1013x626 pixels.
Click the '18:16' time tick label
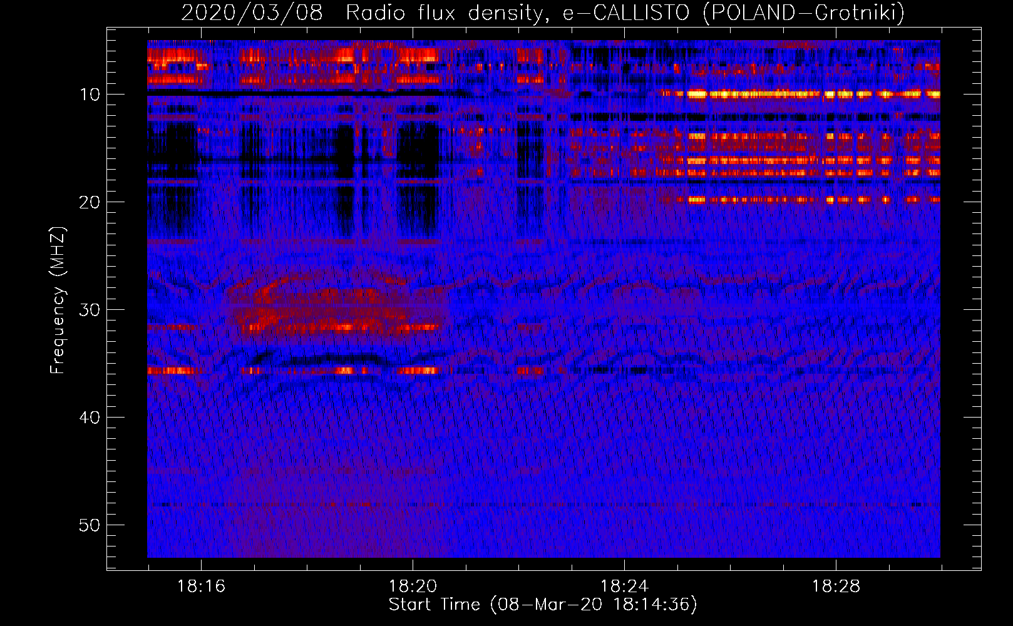point(201,587)
